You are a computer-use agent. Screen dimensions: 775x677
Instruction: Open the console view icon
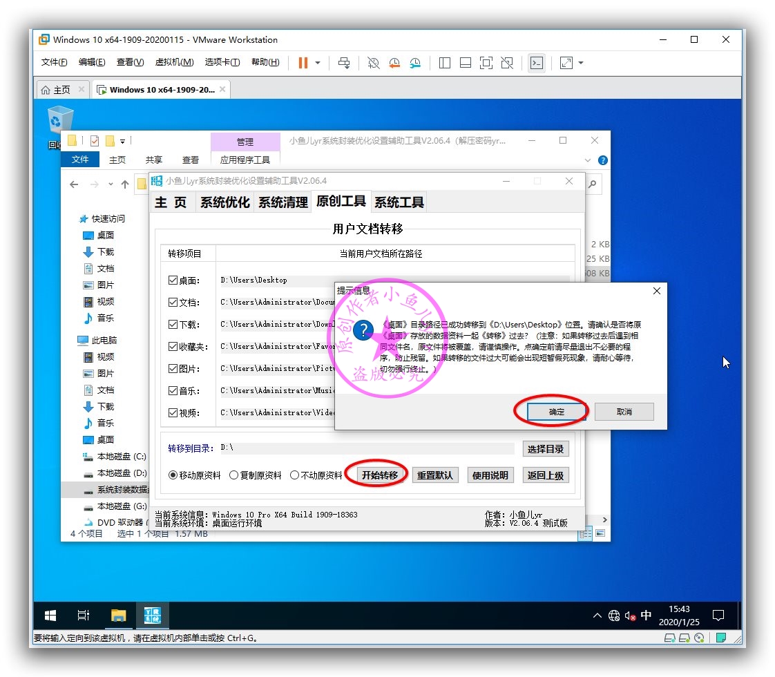click(x=537, y=63)
